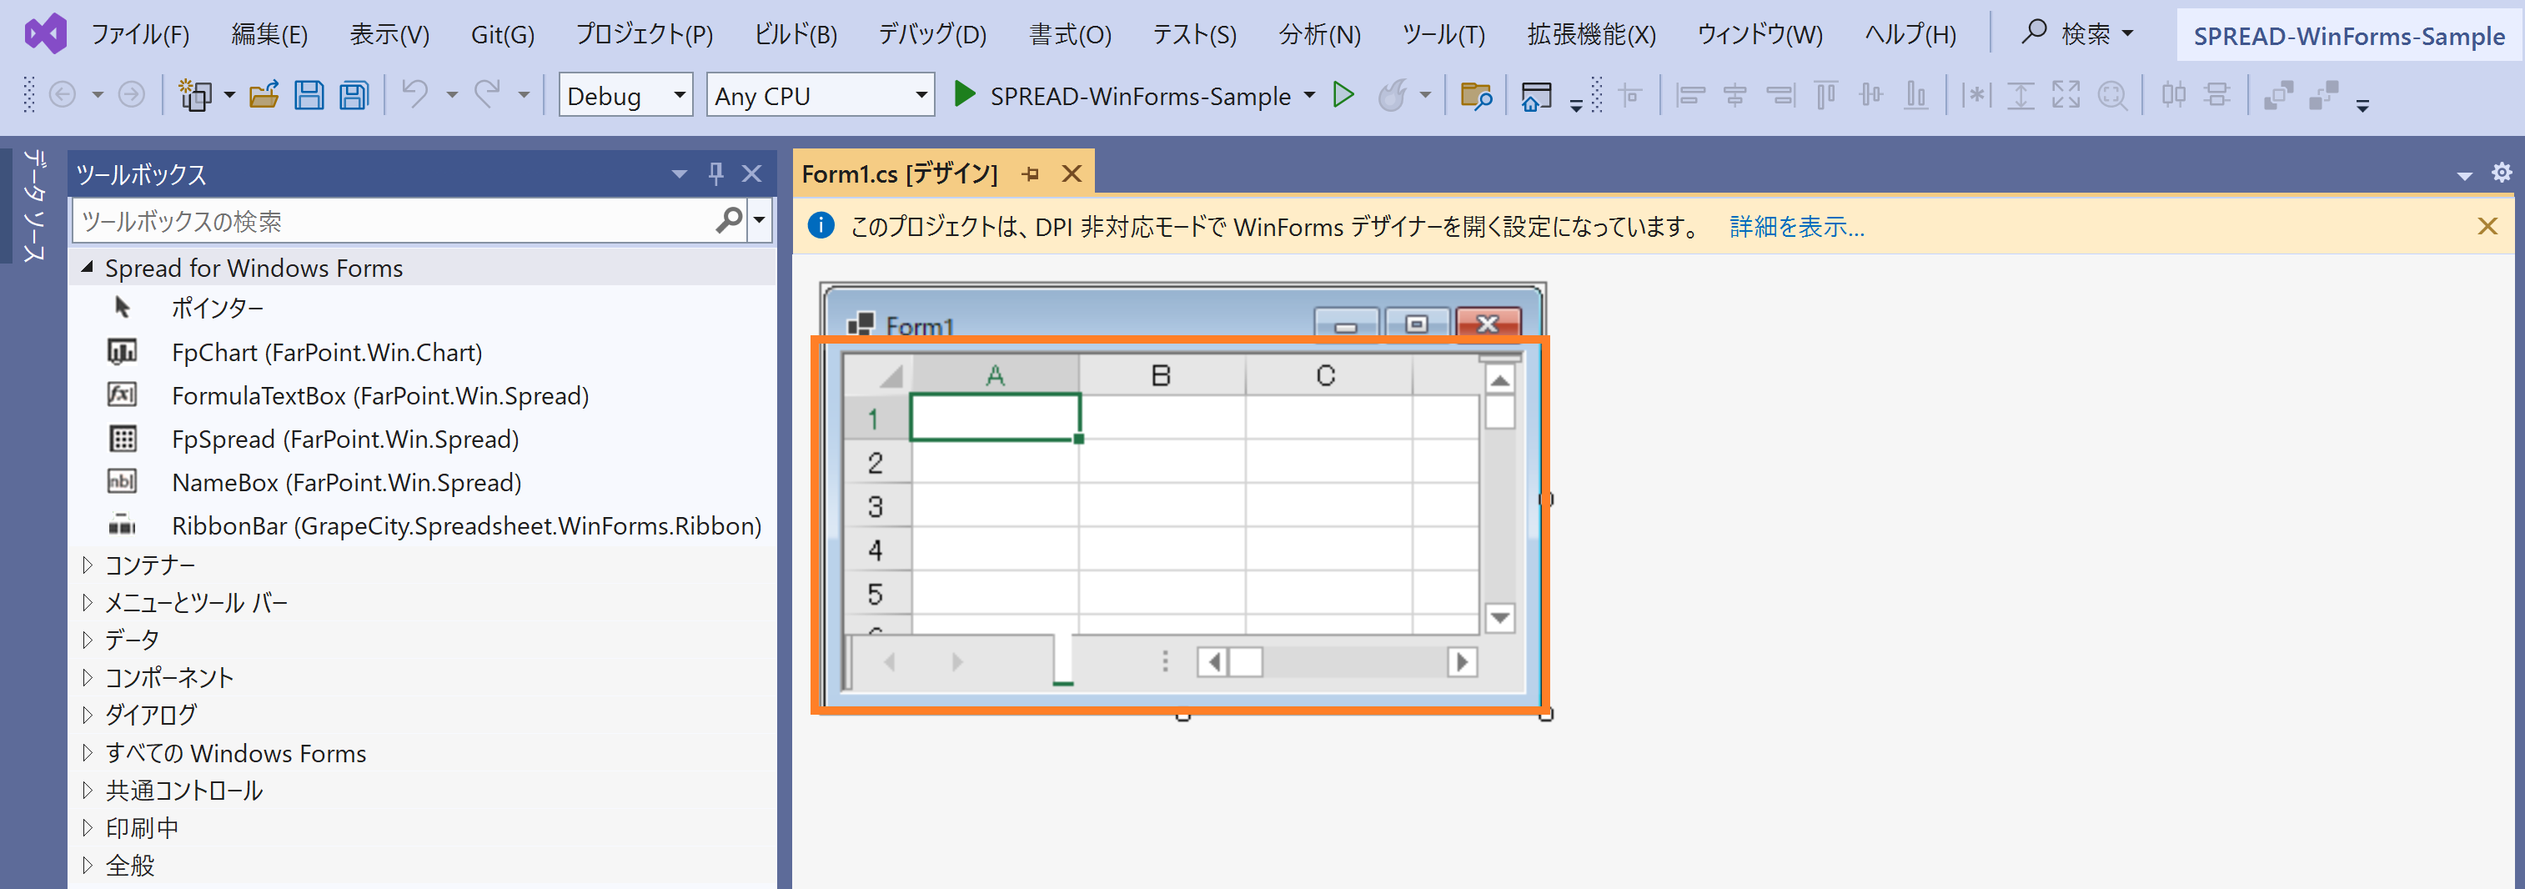The width and height of the screenshot is (2525, 889).
Task: Click the 検索 search button
Action: point(2077,34)
